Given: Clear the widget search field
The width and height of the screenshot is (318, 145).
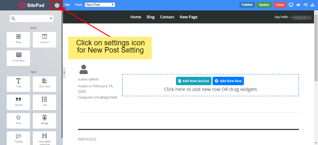Looking at the screenshot, I should 51,19.
